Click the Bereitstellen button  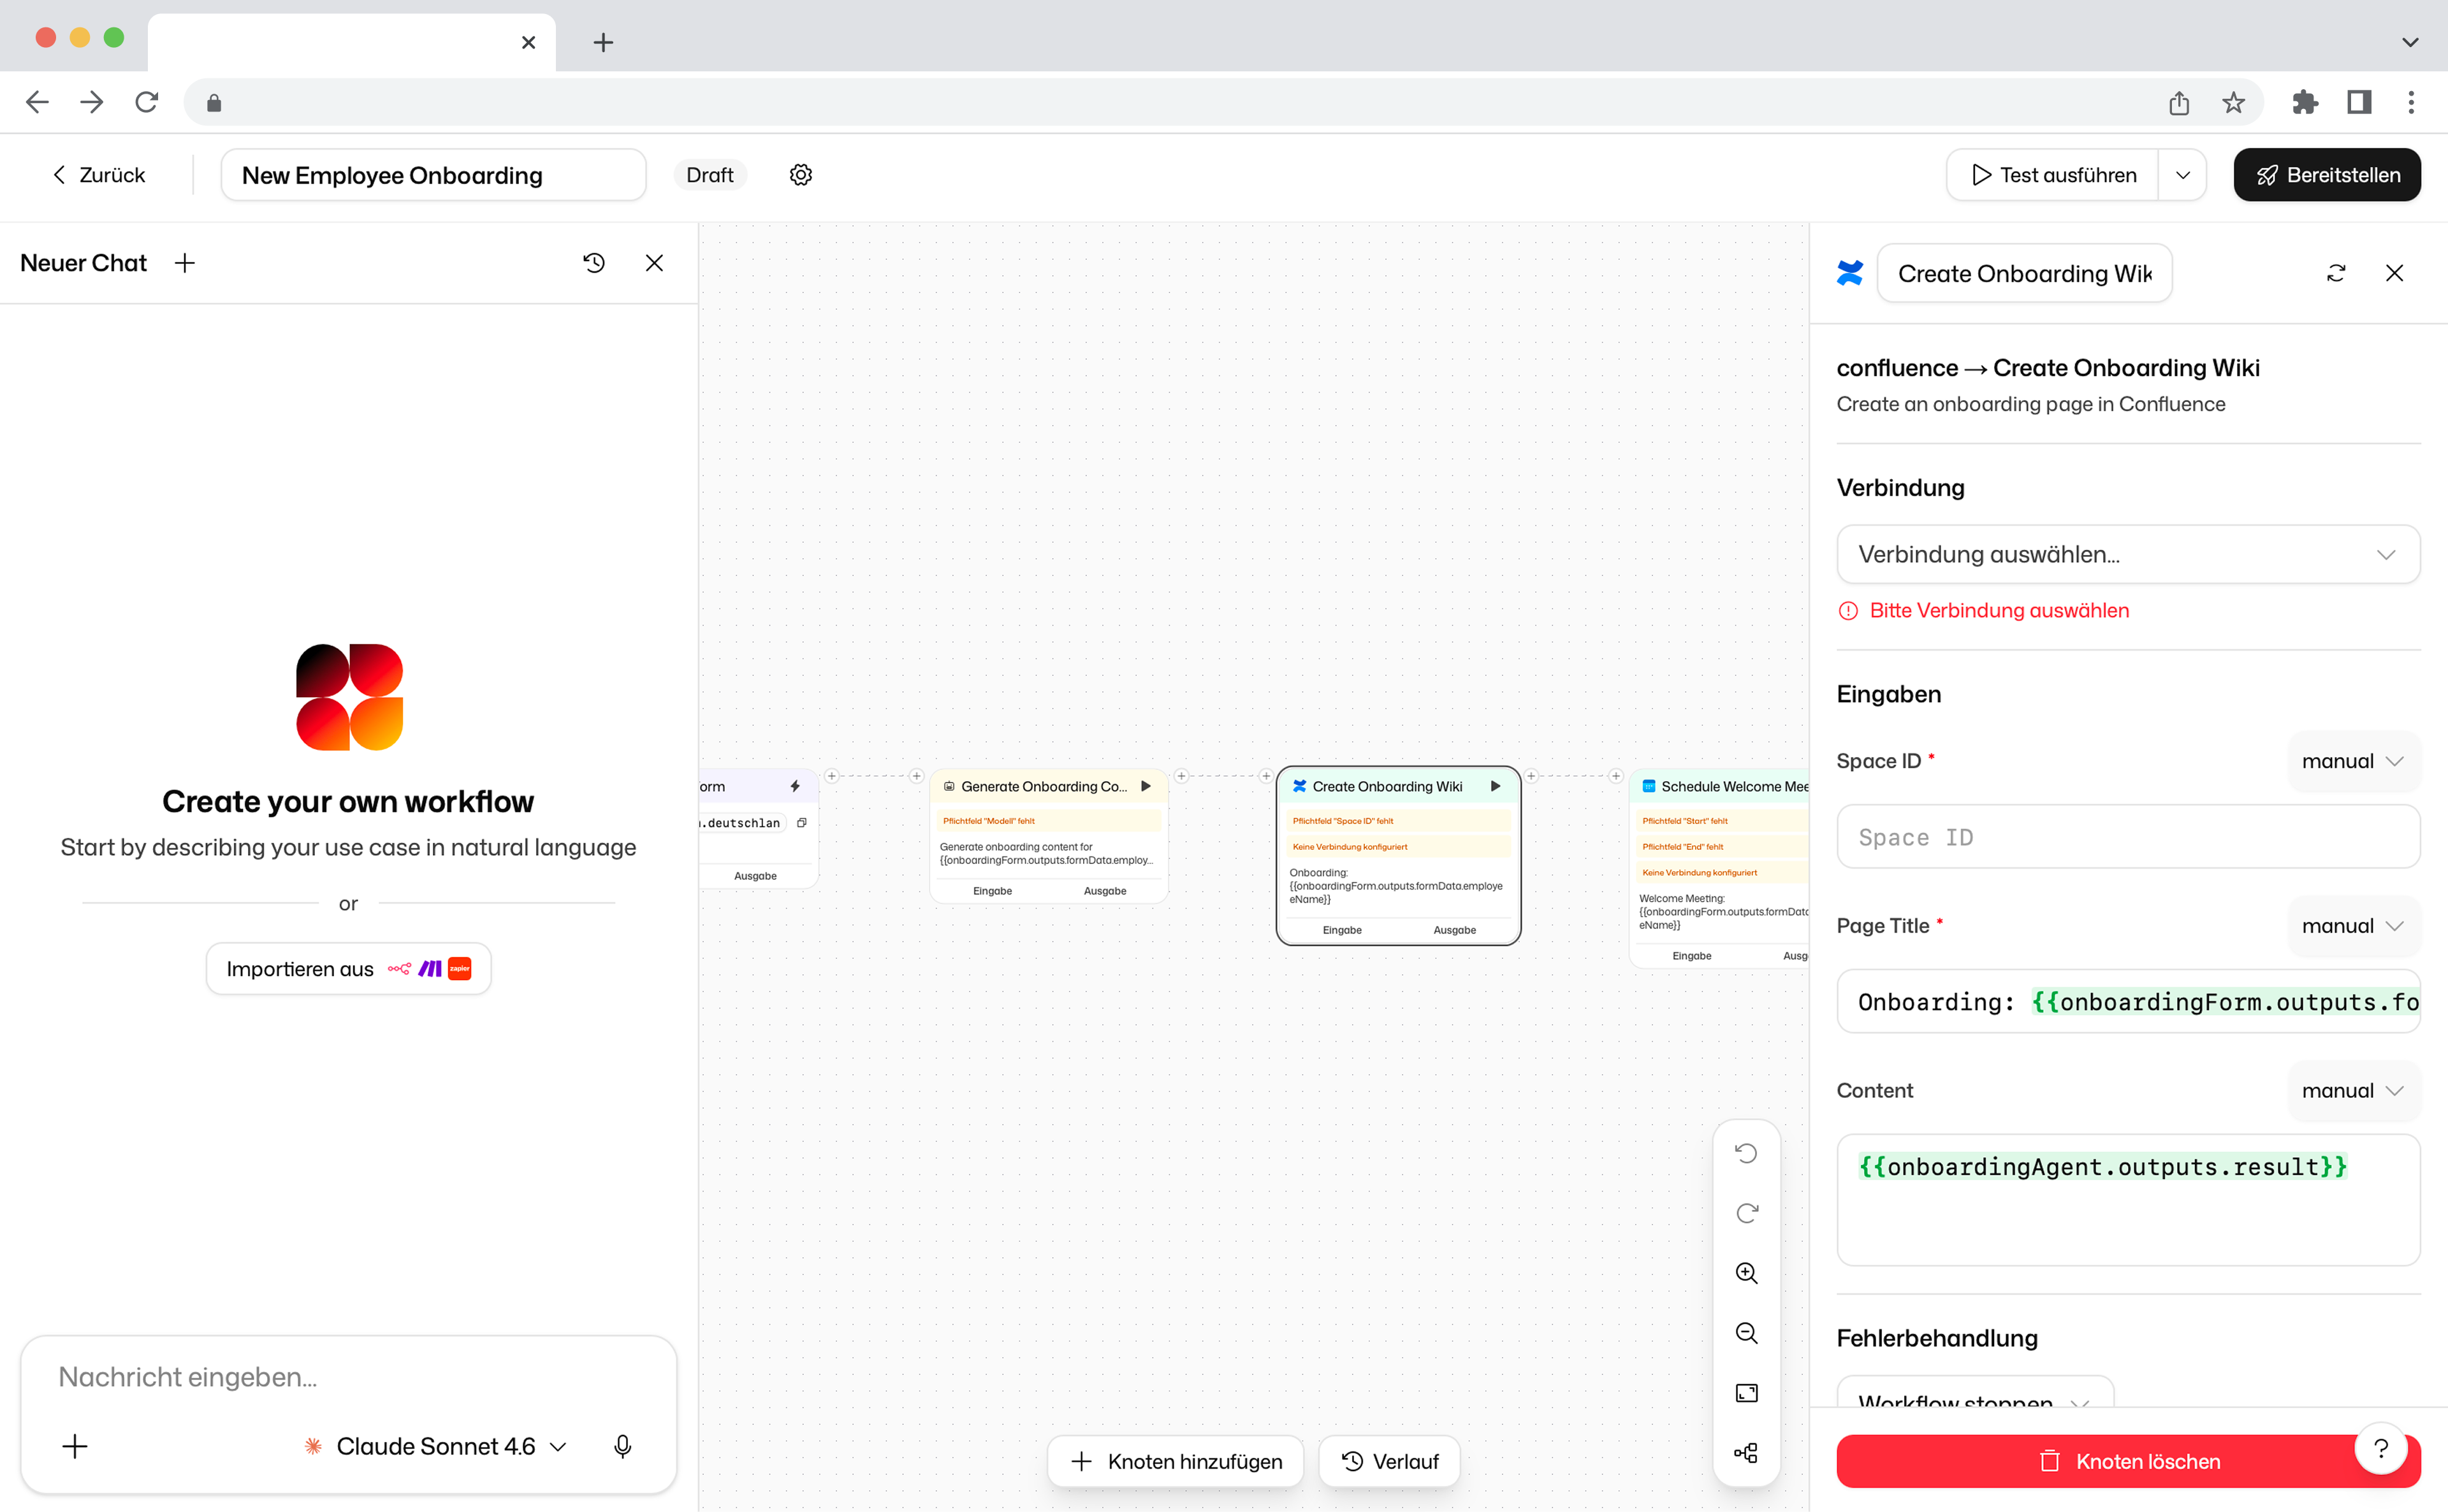[x=2327, y=174]
